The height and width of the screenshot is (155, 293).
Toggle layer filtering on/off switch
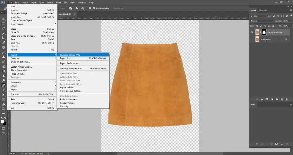tap(291, 16)
